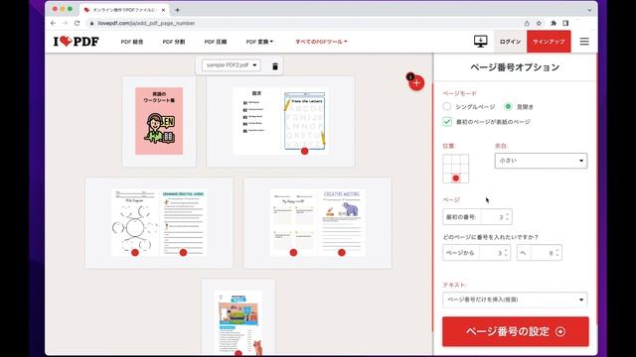Open PDF 分割 menu item
The height and width of the screenshot is (357, 636).
174,42
